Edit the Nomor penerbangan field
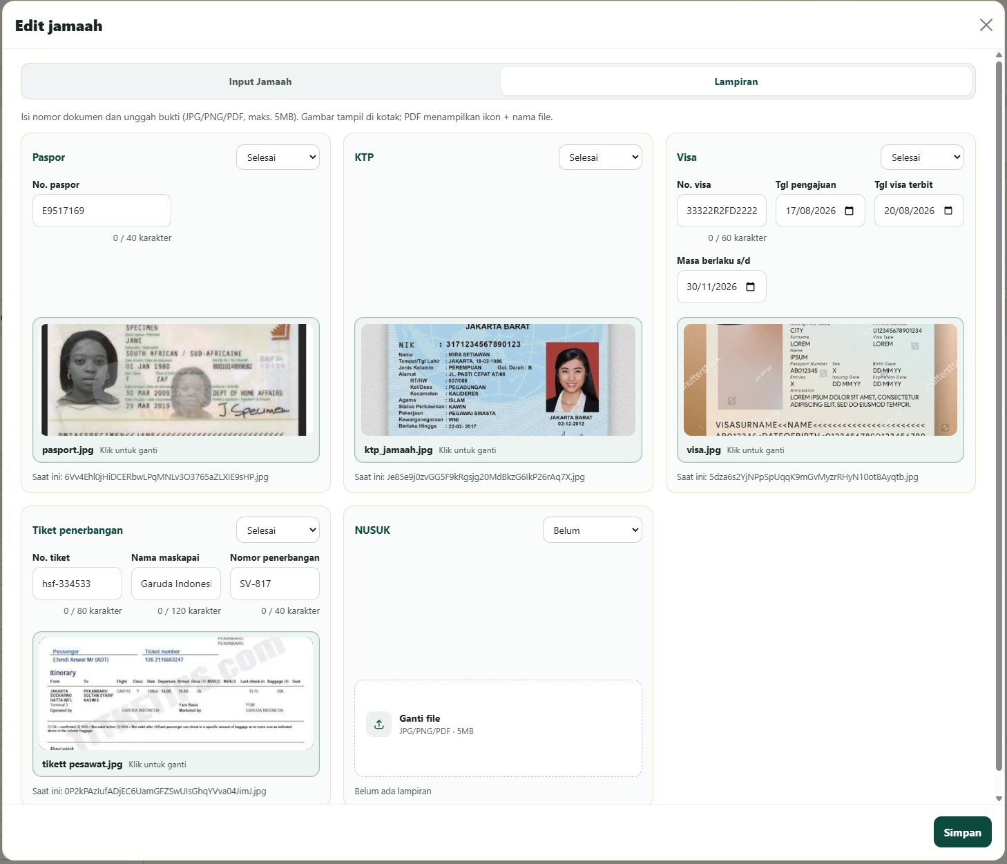 point(275,584)
